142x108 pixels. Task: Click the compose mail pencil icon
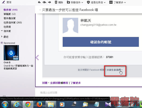point(4,2)
